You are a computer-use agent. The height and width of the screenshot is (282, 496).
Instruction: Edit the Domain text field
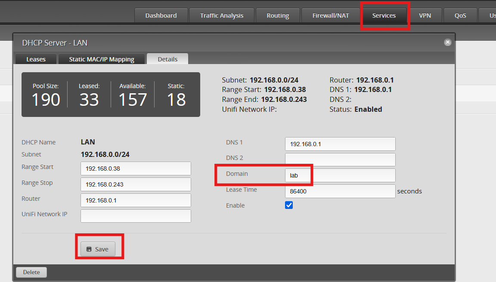coord(340,175)
